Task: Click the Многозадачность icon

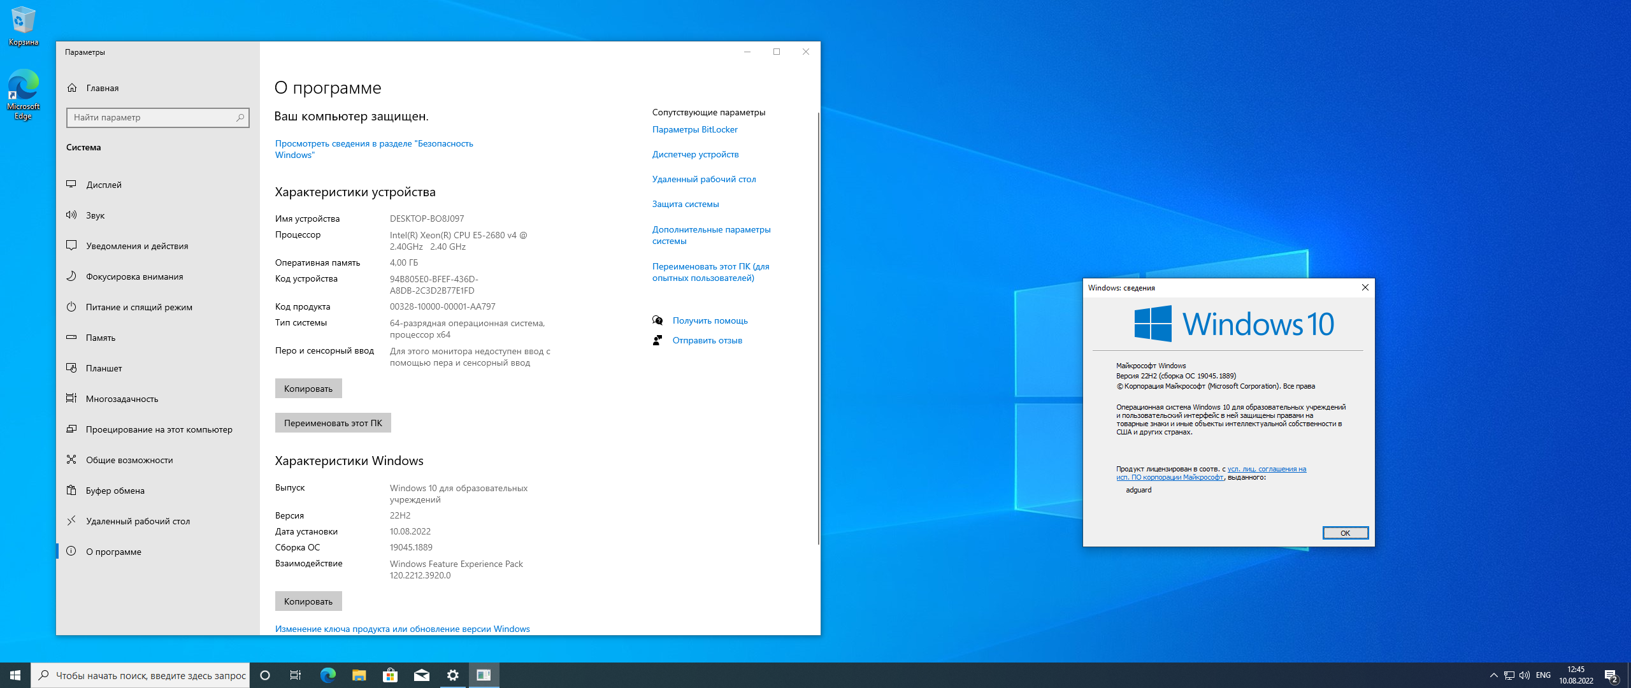Action: click(x=71, y=398)
